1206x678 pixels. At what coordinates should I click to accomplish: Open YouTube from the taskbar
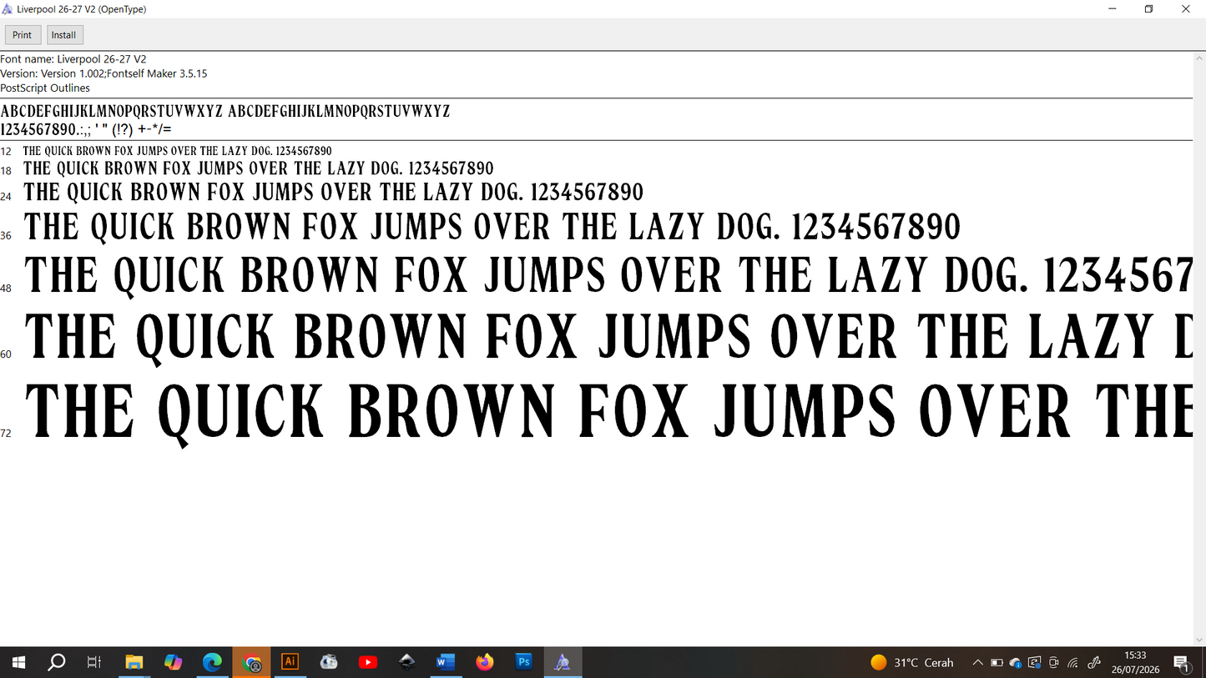click(367, 662)
